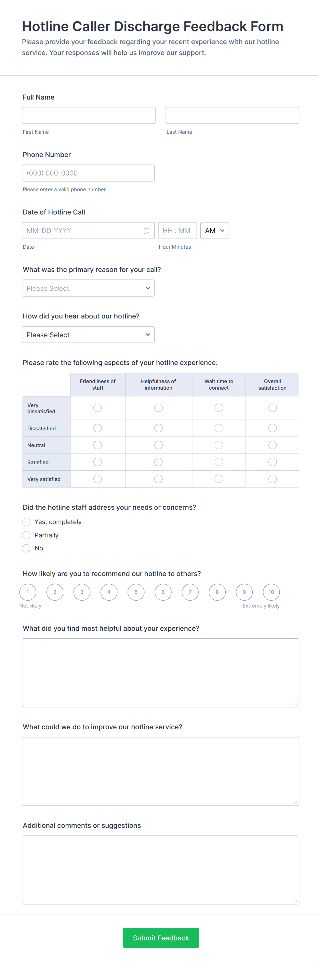The image size is (318, 965).
Task: Rate Helpfulness of information as Satisfied
Action: (158, 462)
